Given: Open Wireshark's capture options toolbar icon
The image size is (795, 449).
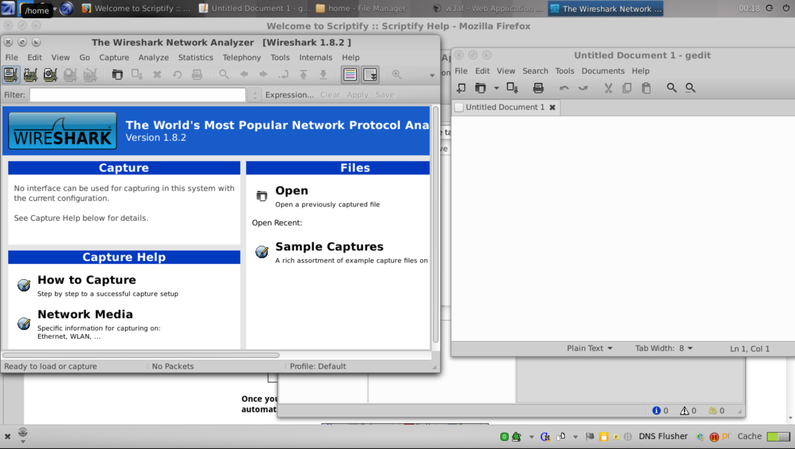Looking at the screenshot, I should click(30, 75).
